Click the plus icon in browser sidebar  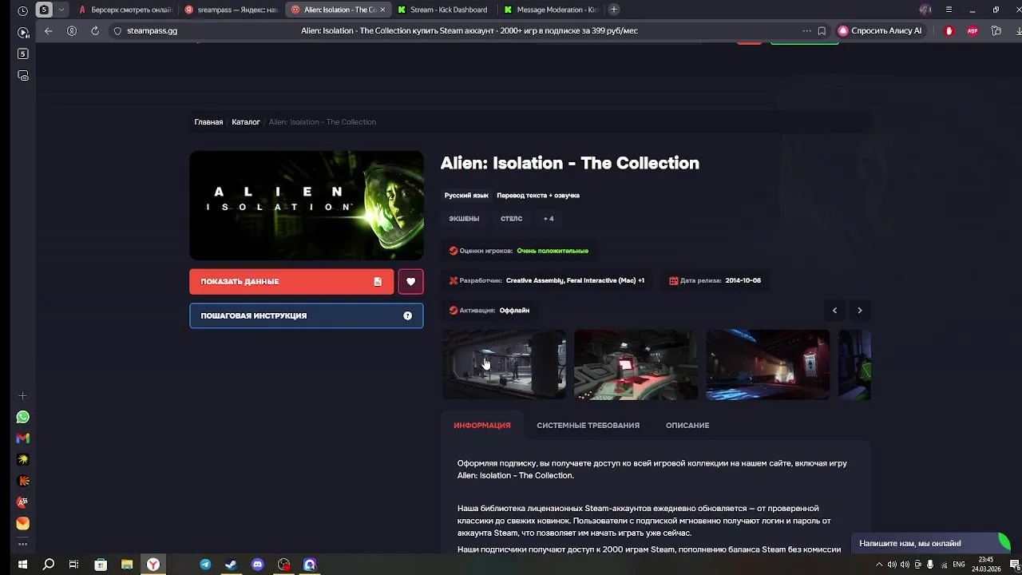tap(22, 395)
